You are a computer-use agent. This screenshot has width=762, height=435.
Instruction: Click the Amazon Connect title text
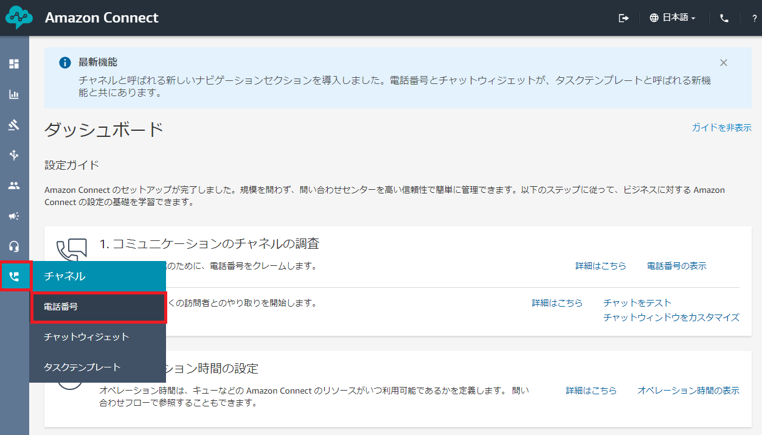tap(102, 18)
